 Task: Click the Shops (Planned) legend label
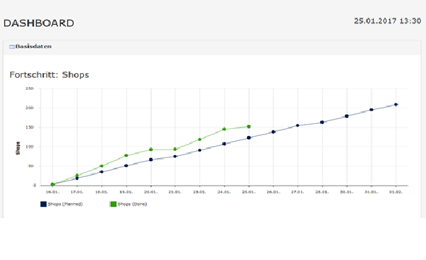(65, 204)
